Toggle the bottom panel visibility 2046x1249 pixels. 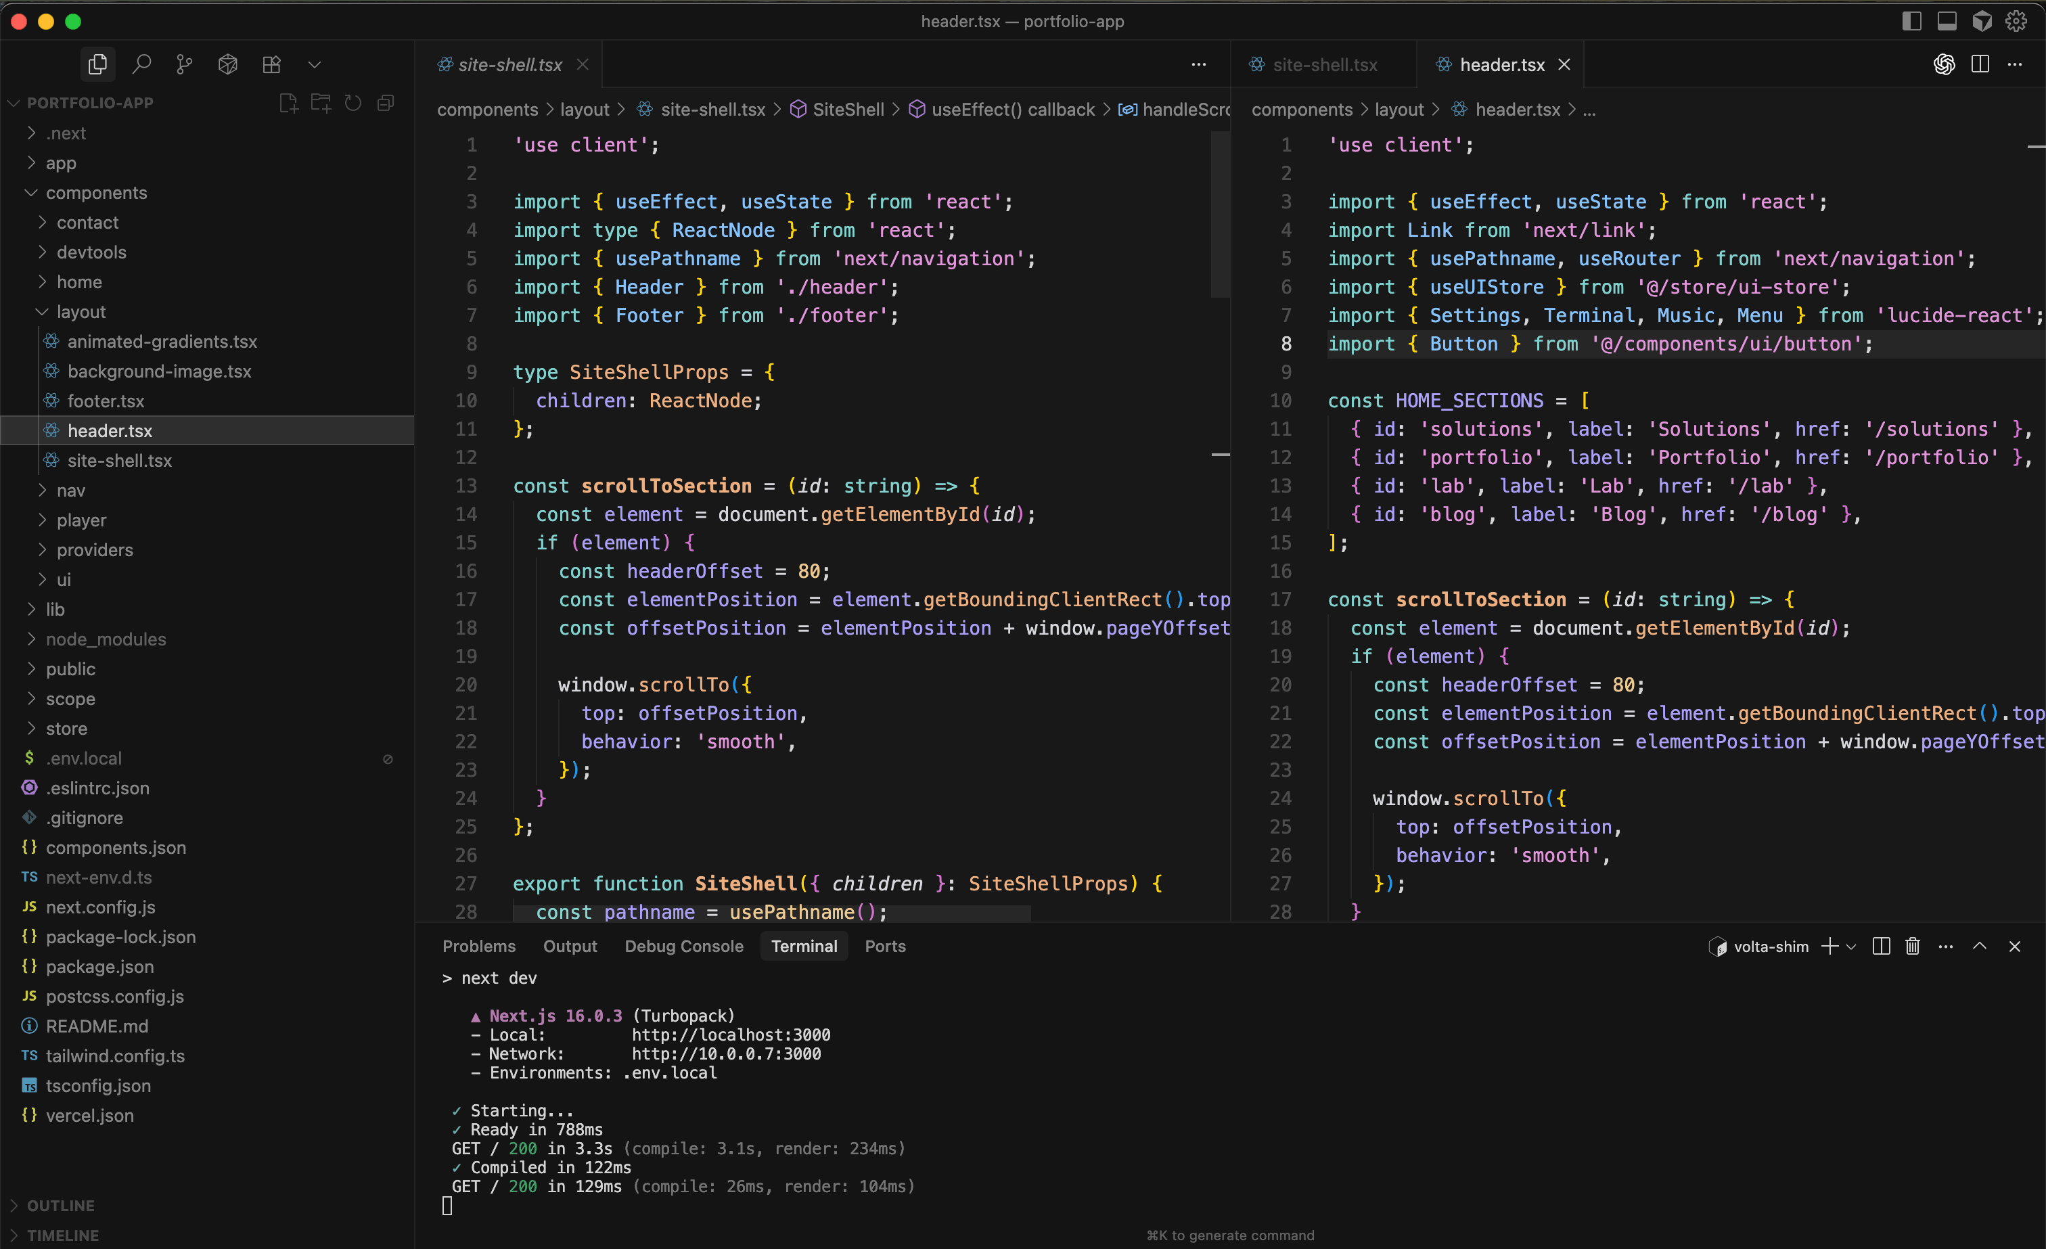tap(1947, 21)
